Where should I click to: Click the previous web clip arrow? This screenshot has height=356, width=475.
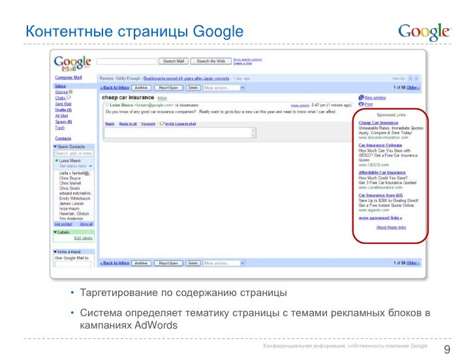coord(410,78)
